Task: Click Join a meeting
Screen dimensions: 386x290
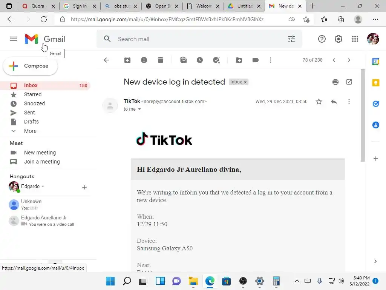Action: (x=42, y=162)
